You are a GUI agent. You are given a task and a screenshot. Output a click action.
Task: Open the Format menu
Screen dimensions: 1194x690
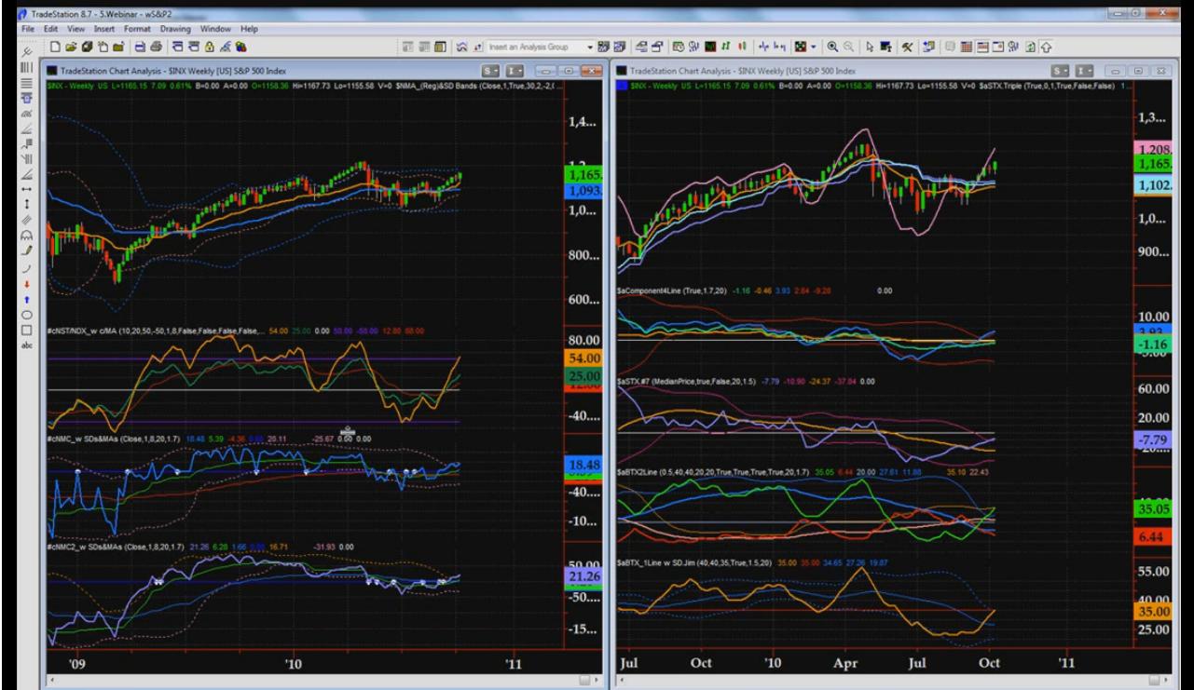[x=137, y=31]
